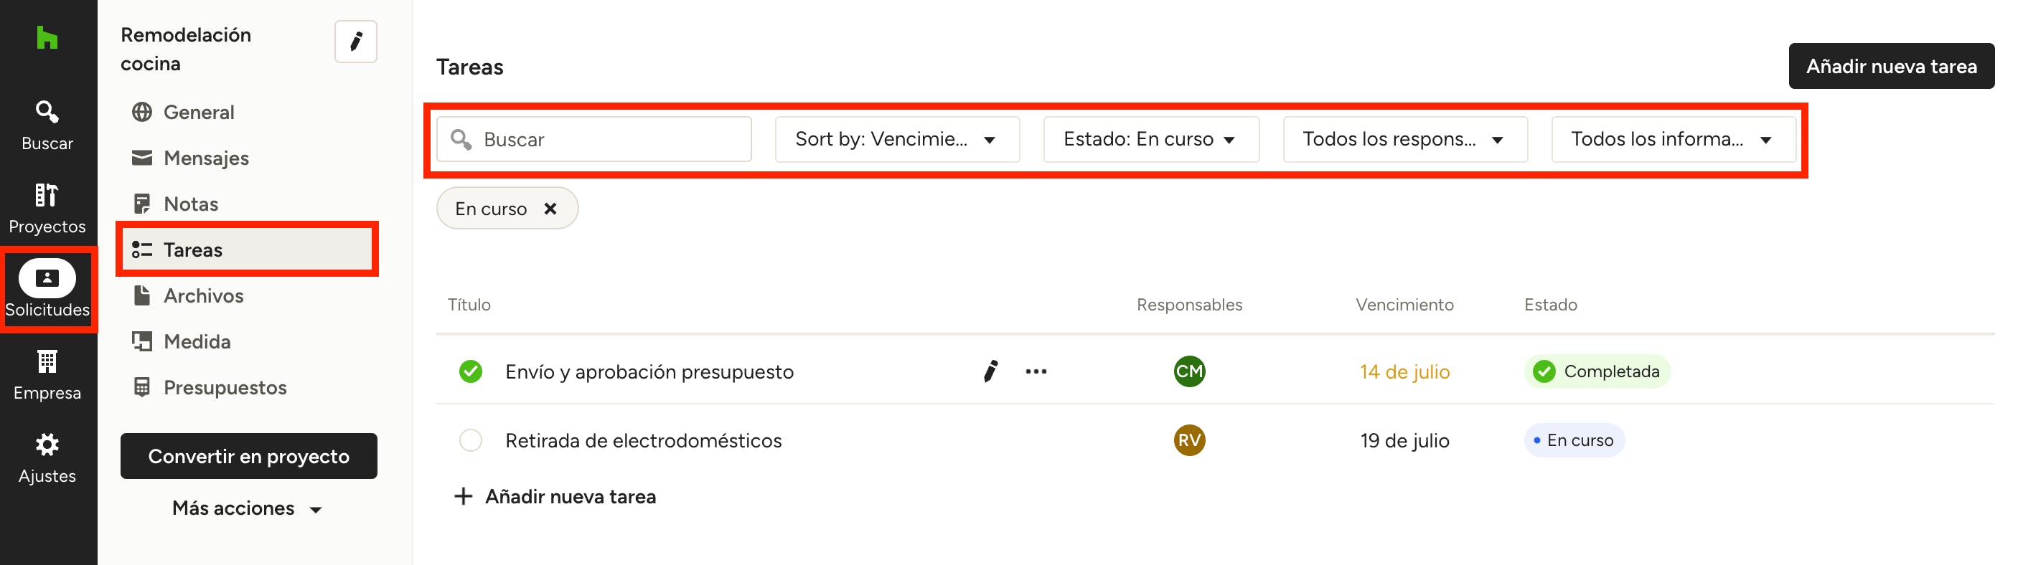Open Buscar in the left sidebar
The height and width of the screenshot is (565, 2018).
[47, 125]
